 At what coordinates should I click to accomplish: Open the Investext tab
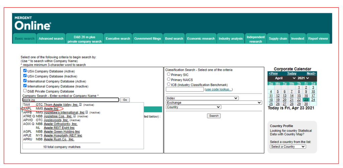click(x=297, y=39)
